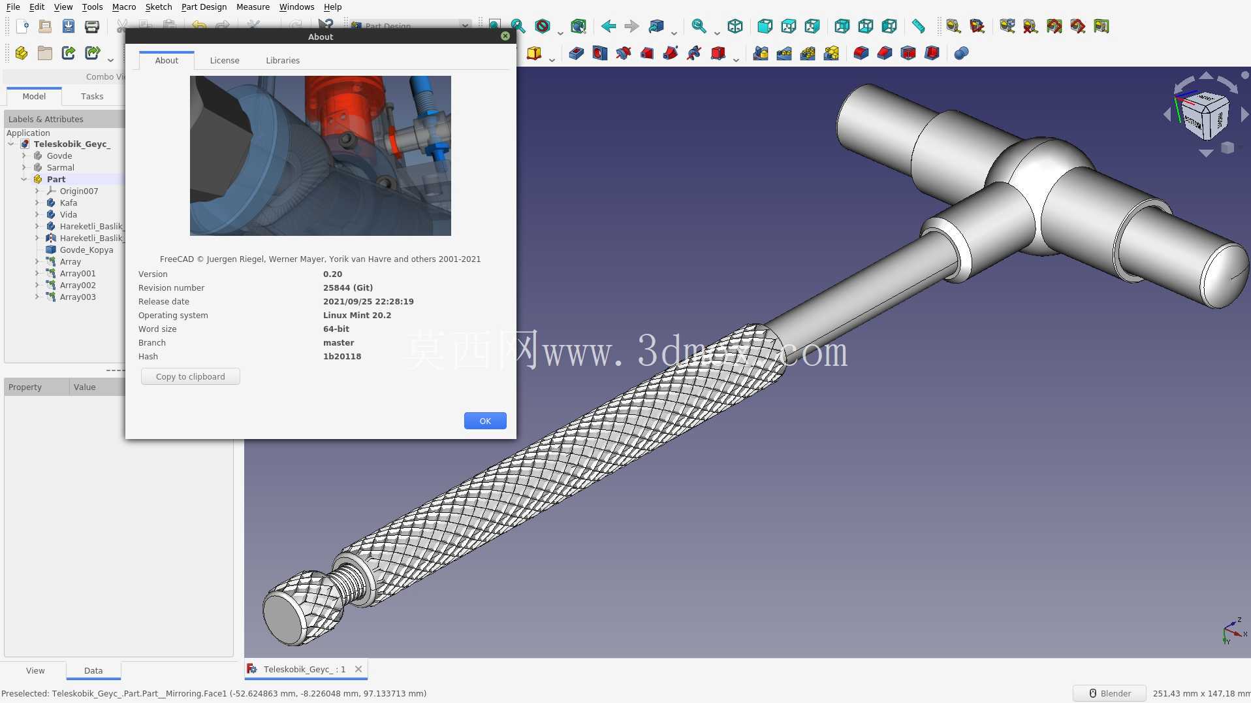Open the Sketch menu

pos(159,7)
